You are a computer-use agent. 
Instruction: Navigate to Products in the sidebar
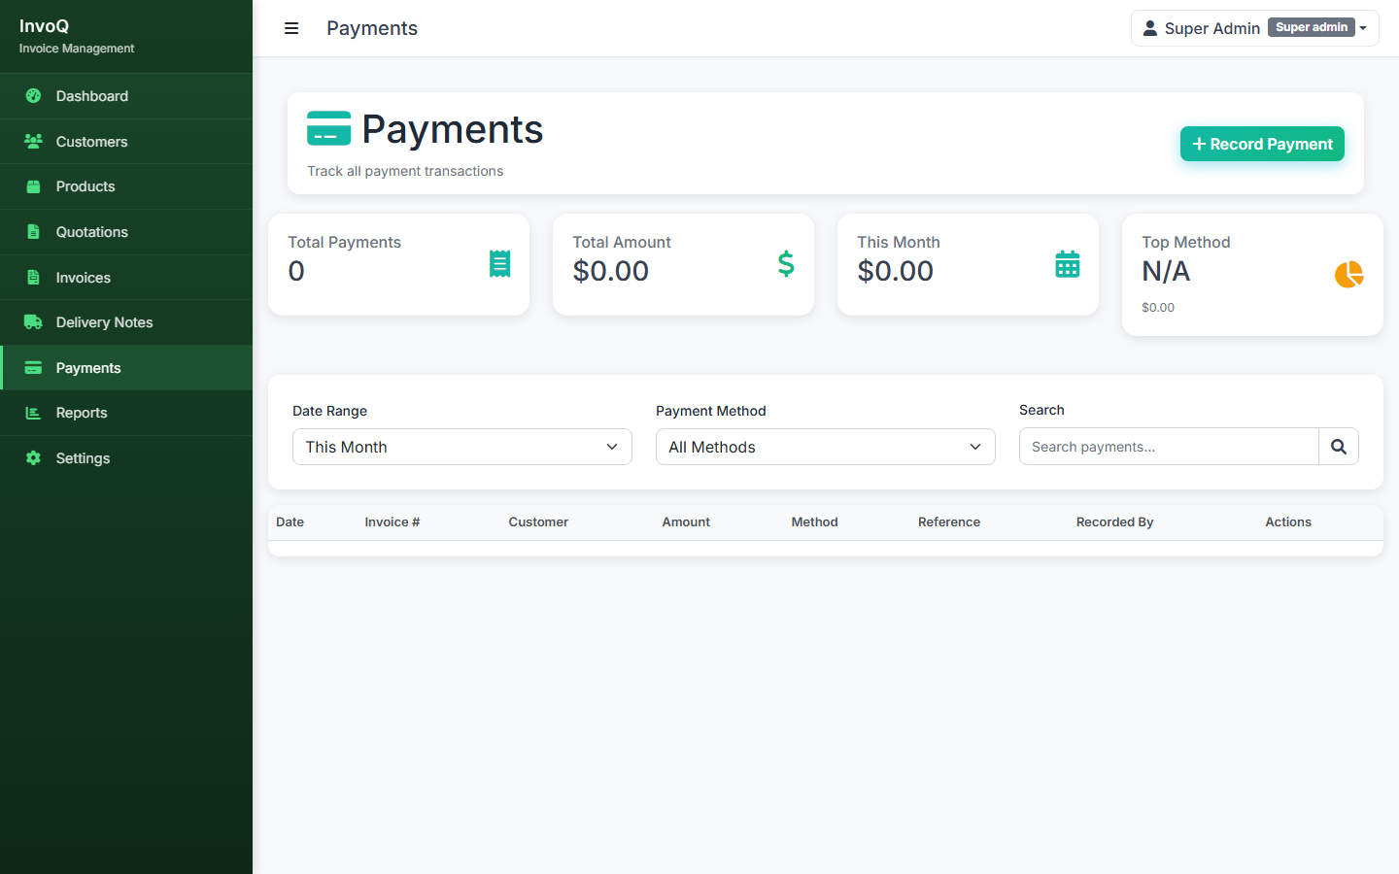coord(126,186)
